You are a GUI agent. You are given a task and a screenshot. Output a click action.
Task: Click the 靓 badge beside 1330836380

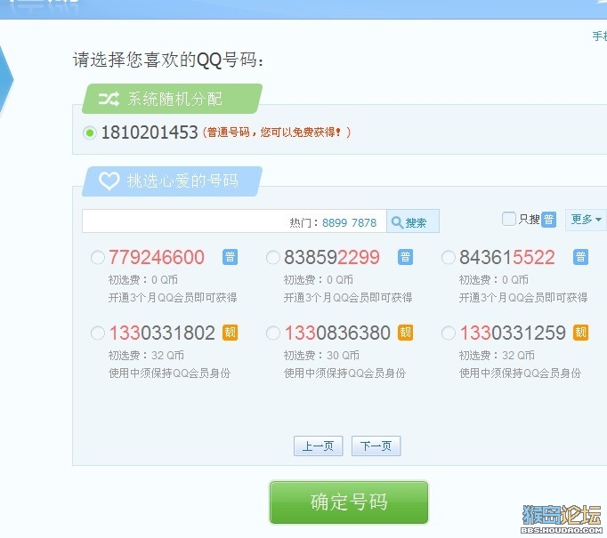405,333
